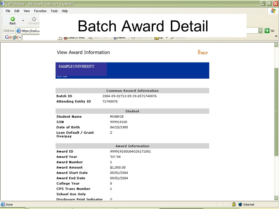Expand the Back button history dropdown
Screen dimensions: 279x209
point(23,21)
